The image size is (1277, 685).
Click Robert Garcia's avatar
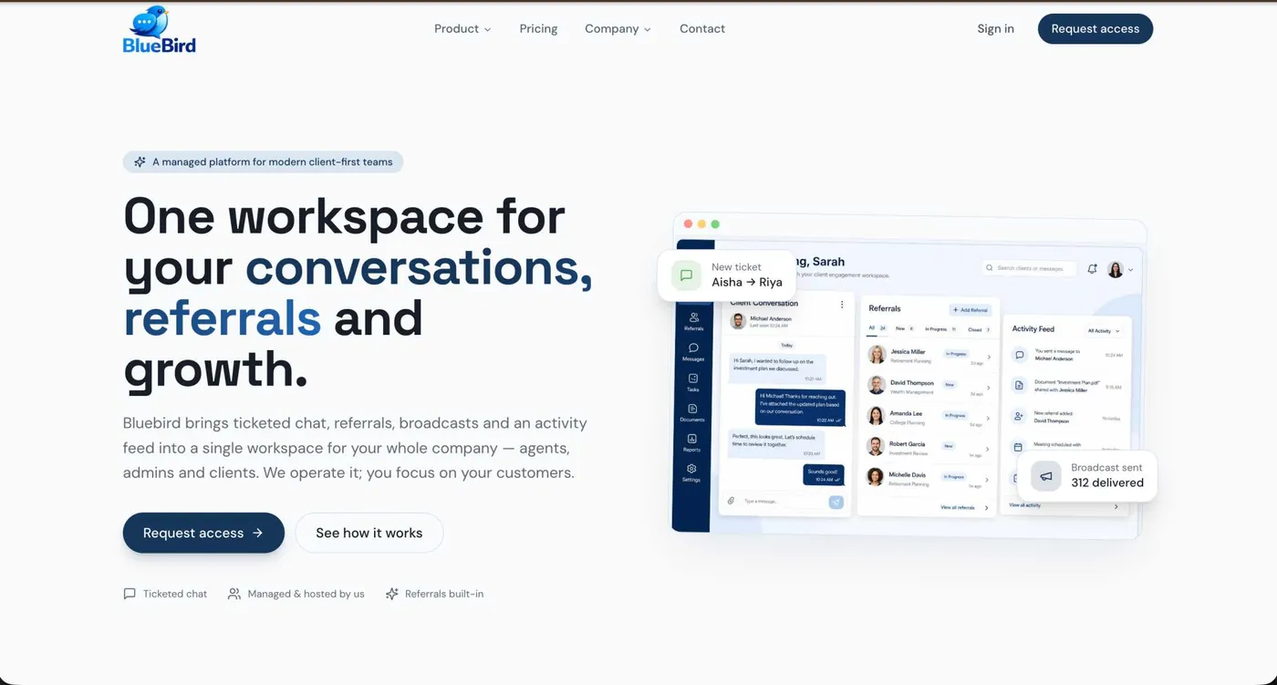(876, 446)
